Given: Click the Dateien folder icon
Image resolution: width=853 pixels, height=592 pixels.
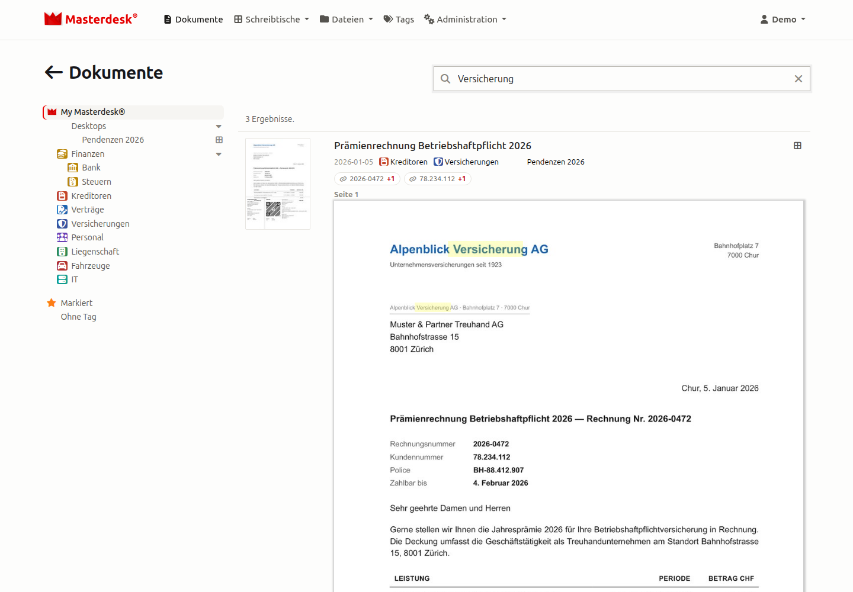Looking at the screenshot, I should tap(324, 19).
